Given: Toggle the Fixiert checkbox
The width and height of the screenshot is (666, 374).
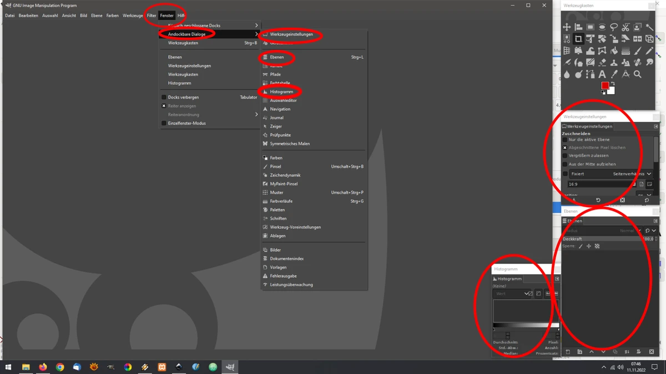Looking at the screenshot, I should [565, 174].
